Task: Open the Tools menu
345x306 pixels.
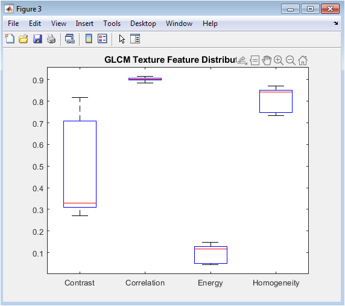Action: coord(112,24)
